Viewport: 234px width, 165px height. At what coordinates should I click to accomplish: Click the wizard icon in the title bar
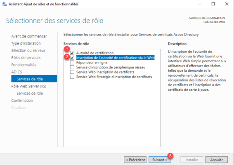5,4
